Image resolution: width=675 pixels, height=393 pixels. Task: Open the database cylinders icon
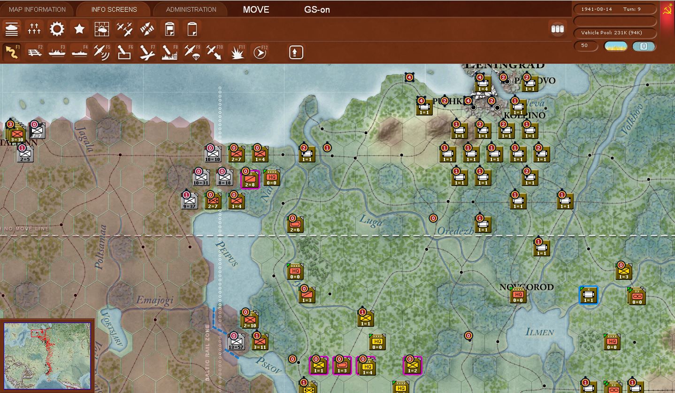[557, 29]
